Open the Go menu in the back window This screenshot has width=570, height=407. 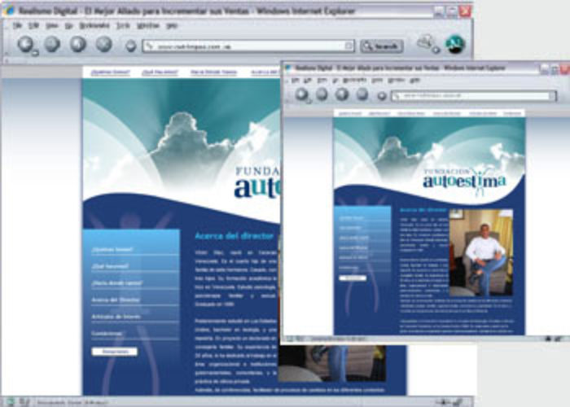pyautogui.click(x=69, y=25)
